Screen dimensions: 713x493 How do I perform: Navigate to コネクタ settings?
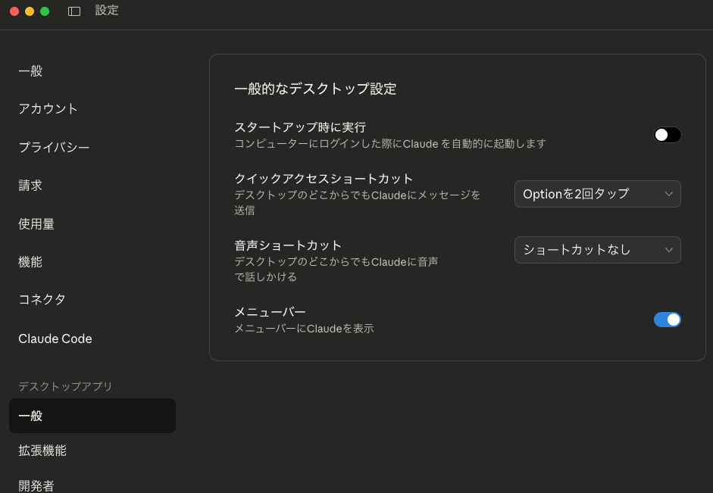pos(42,300)
